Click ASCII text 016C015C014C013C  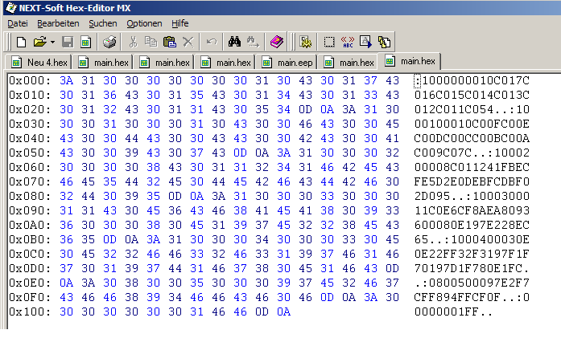pos(472,95)
